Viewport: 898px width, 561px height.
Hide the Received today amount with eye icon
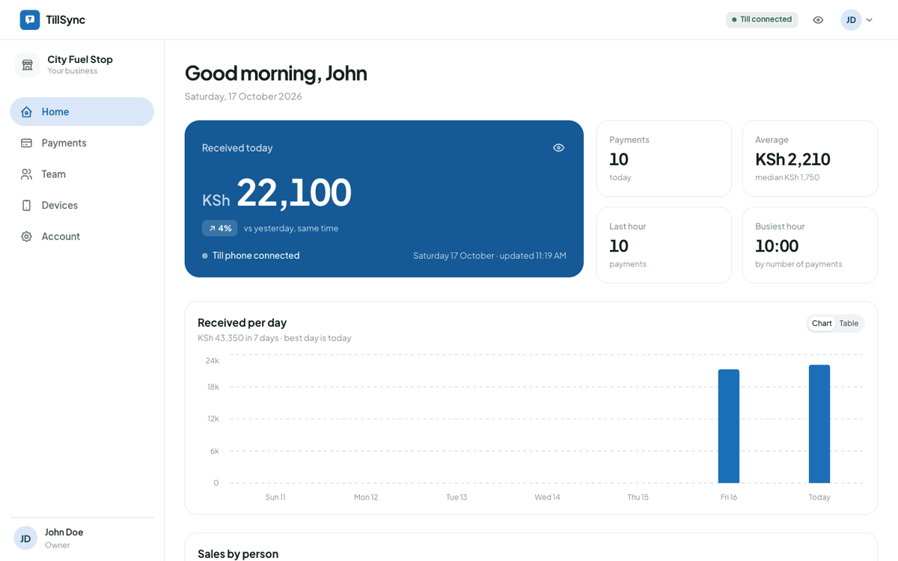click(x=558, y=148)
